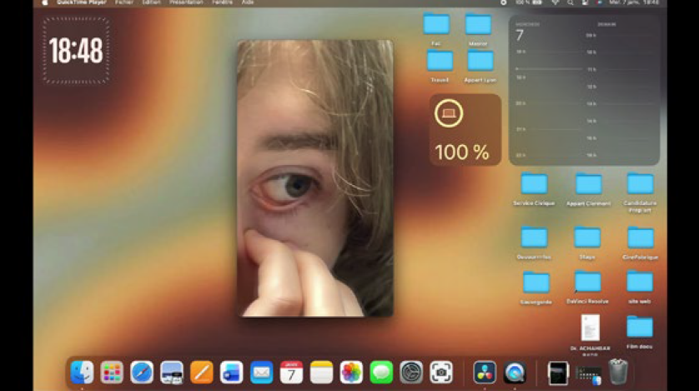Select the Film docu folder
Viewport: 699px width, 391px height.
pyautogui.click(x=640, y=327)
